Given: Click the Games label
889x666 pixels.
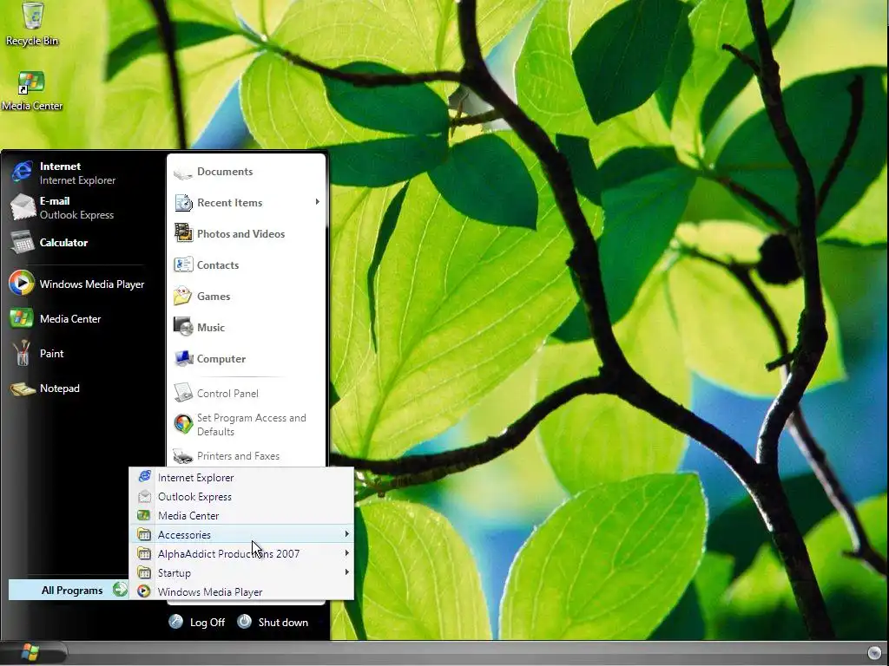Looking at the screenshot, I should click(x=214, y=297).
